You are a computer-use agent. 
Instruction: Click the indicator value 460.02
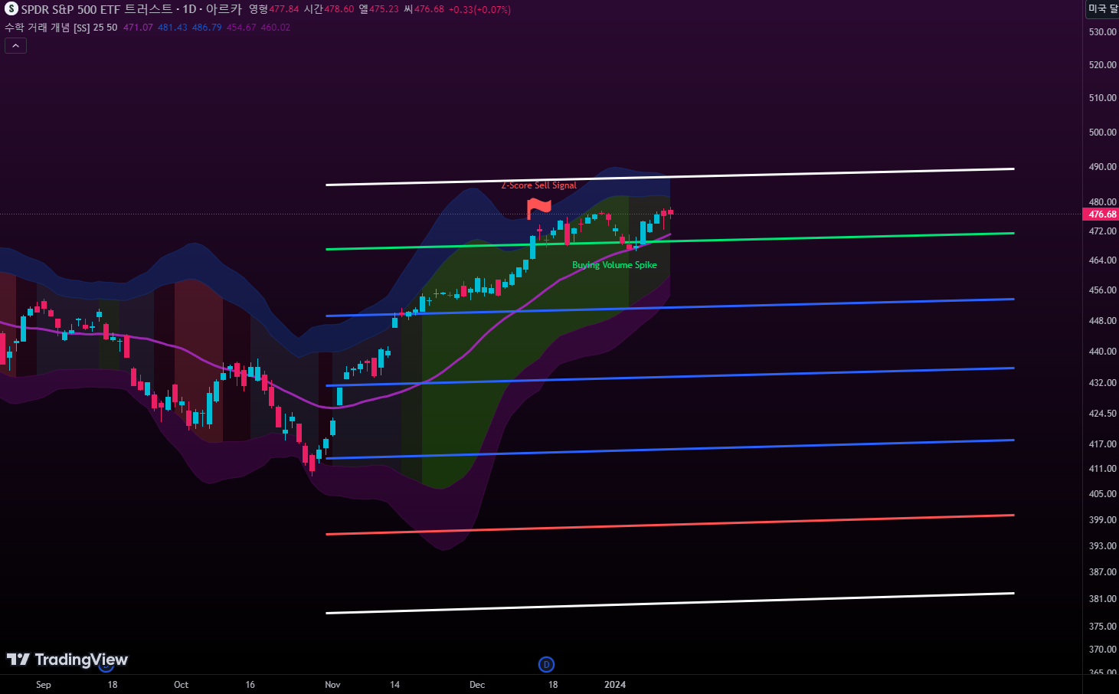tap(276, 28)
